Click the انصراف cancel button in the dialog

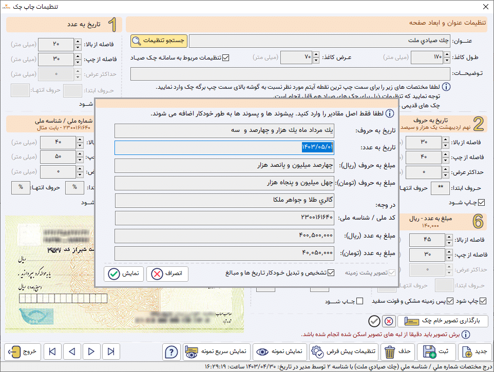pos(167,273)
